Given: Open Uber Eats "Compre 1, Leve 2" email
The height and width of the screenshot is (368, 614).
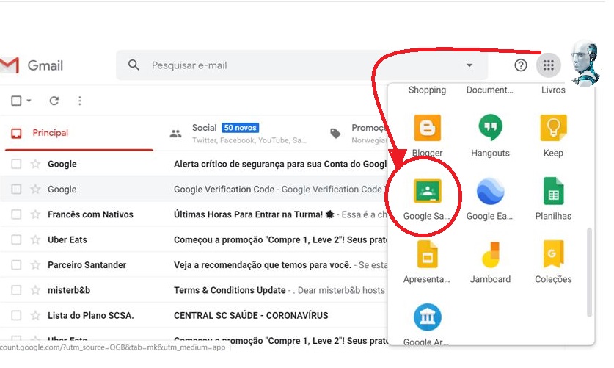Looking at the screenshot, I should [x=280, y=239].
